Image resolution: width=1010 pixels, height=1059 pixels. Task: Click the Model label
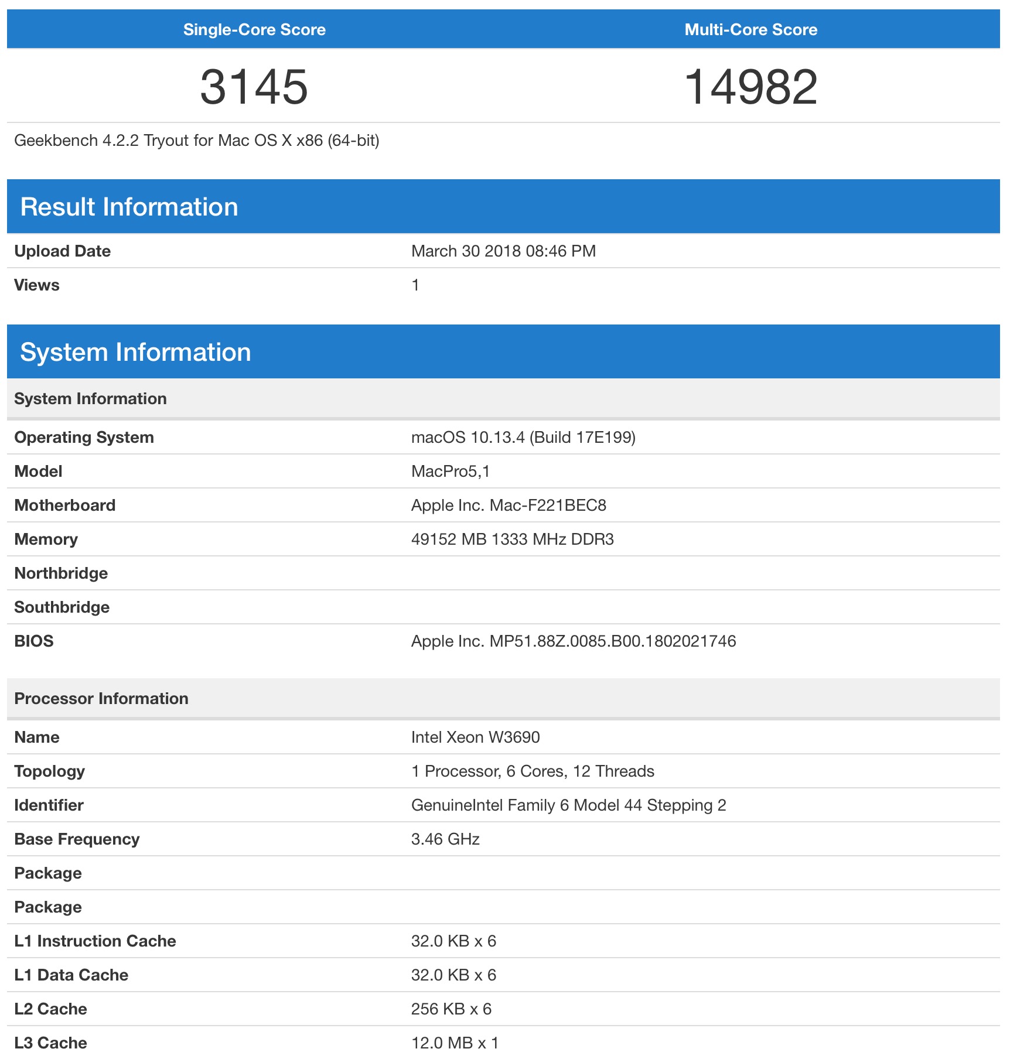[38, 472]
